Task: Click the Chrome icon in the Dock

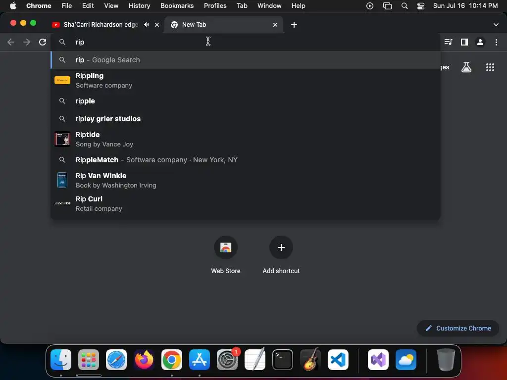Action: 172,360
